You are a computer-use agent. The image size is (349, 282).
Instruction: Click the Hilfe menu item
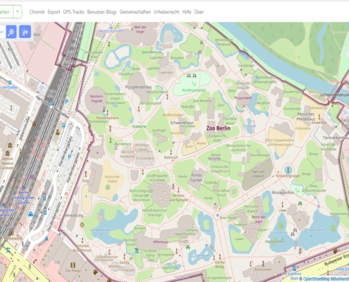coord(187,12)
